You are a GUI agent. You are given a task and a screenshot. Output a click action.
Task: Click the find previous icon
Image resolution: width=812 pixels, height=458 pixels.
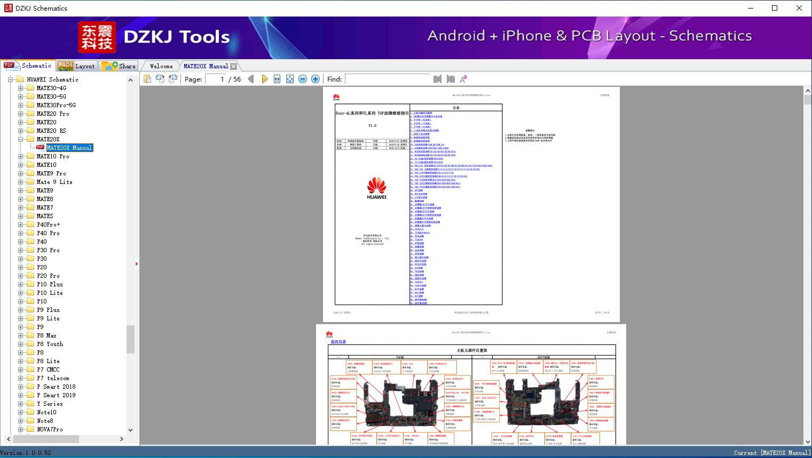(x=438, y=79)
